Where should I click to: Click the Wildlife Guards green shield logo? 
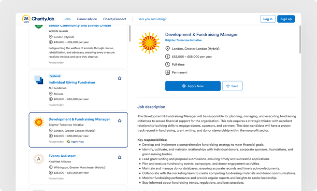coord(39,26)
